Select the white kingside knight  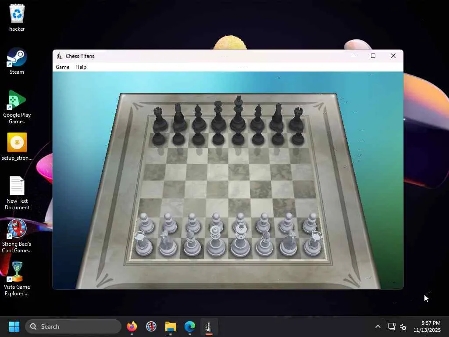click(x=289, y=244)
